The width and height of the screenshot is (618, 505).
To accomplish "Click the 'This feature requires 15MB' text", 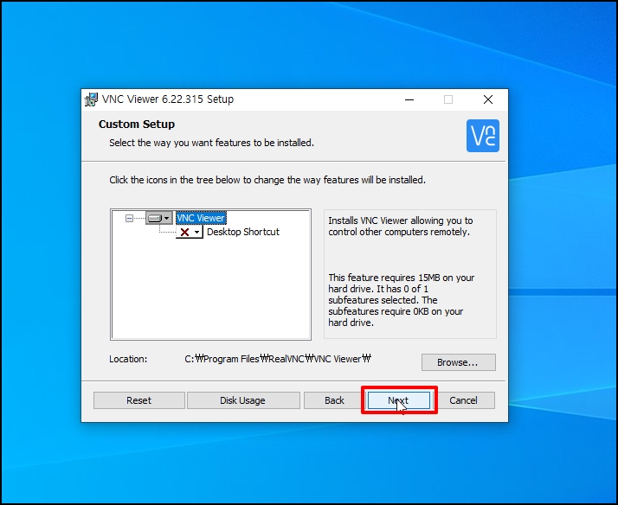I will tap(402, 300).
